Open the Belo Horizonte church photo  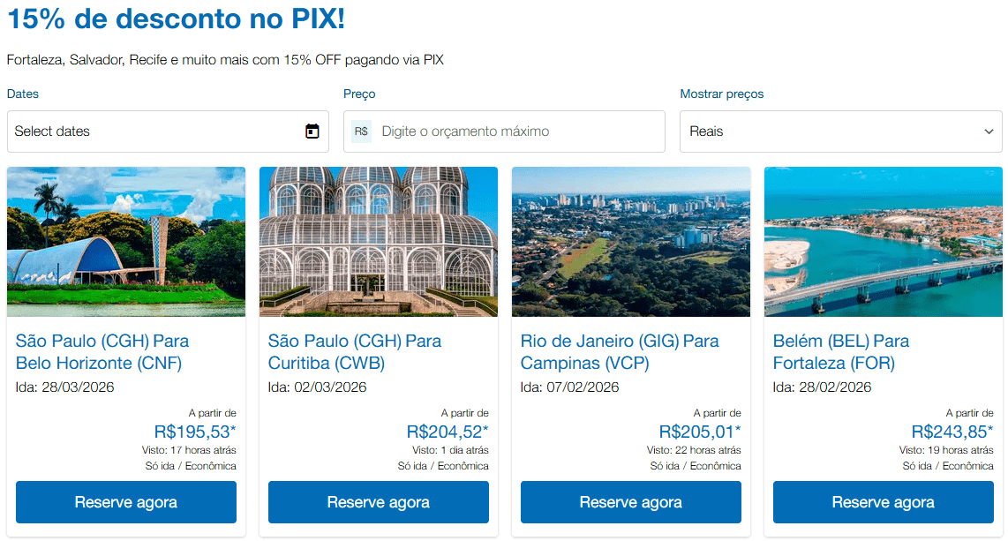(126, 242)
